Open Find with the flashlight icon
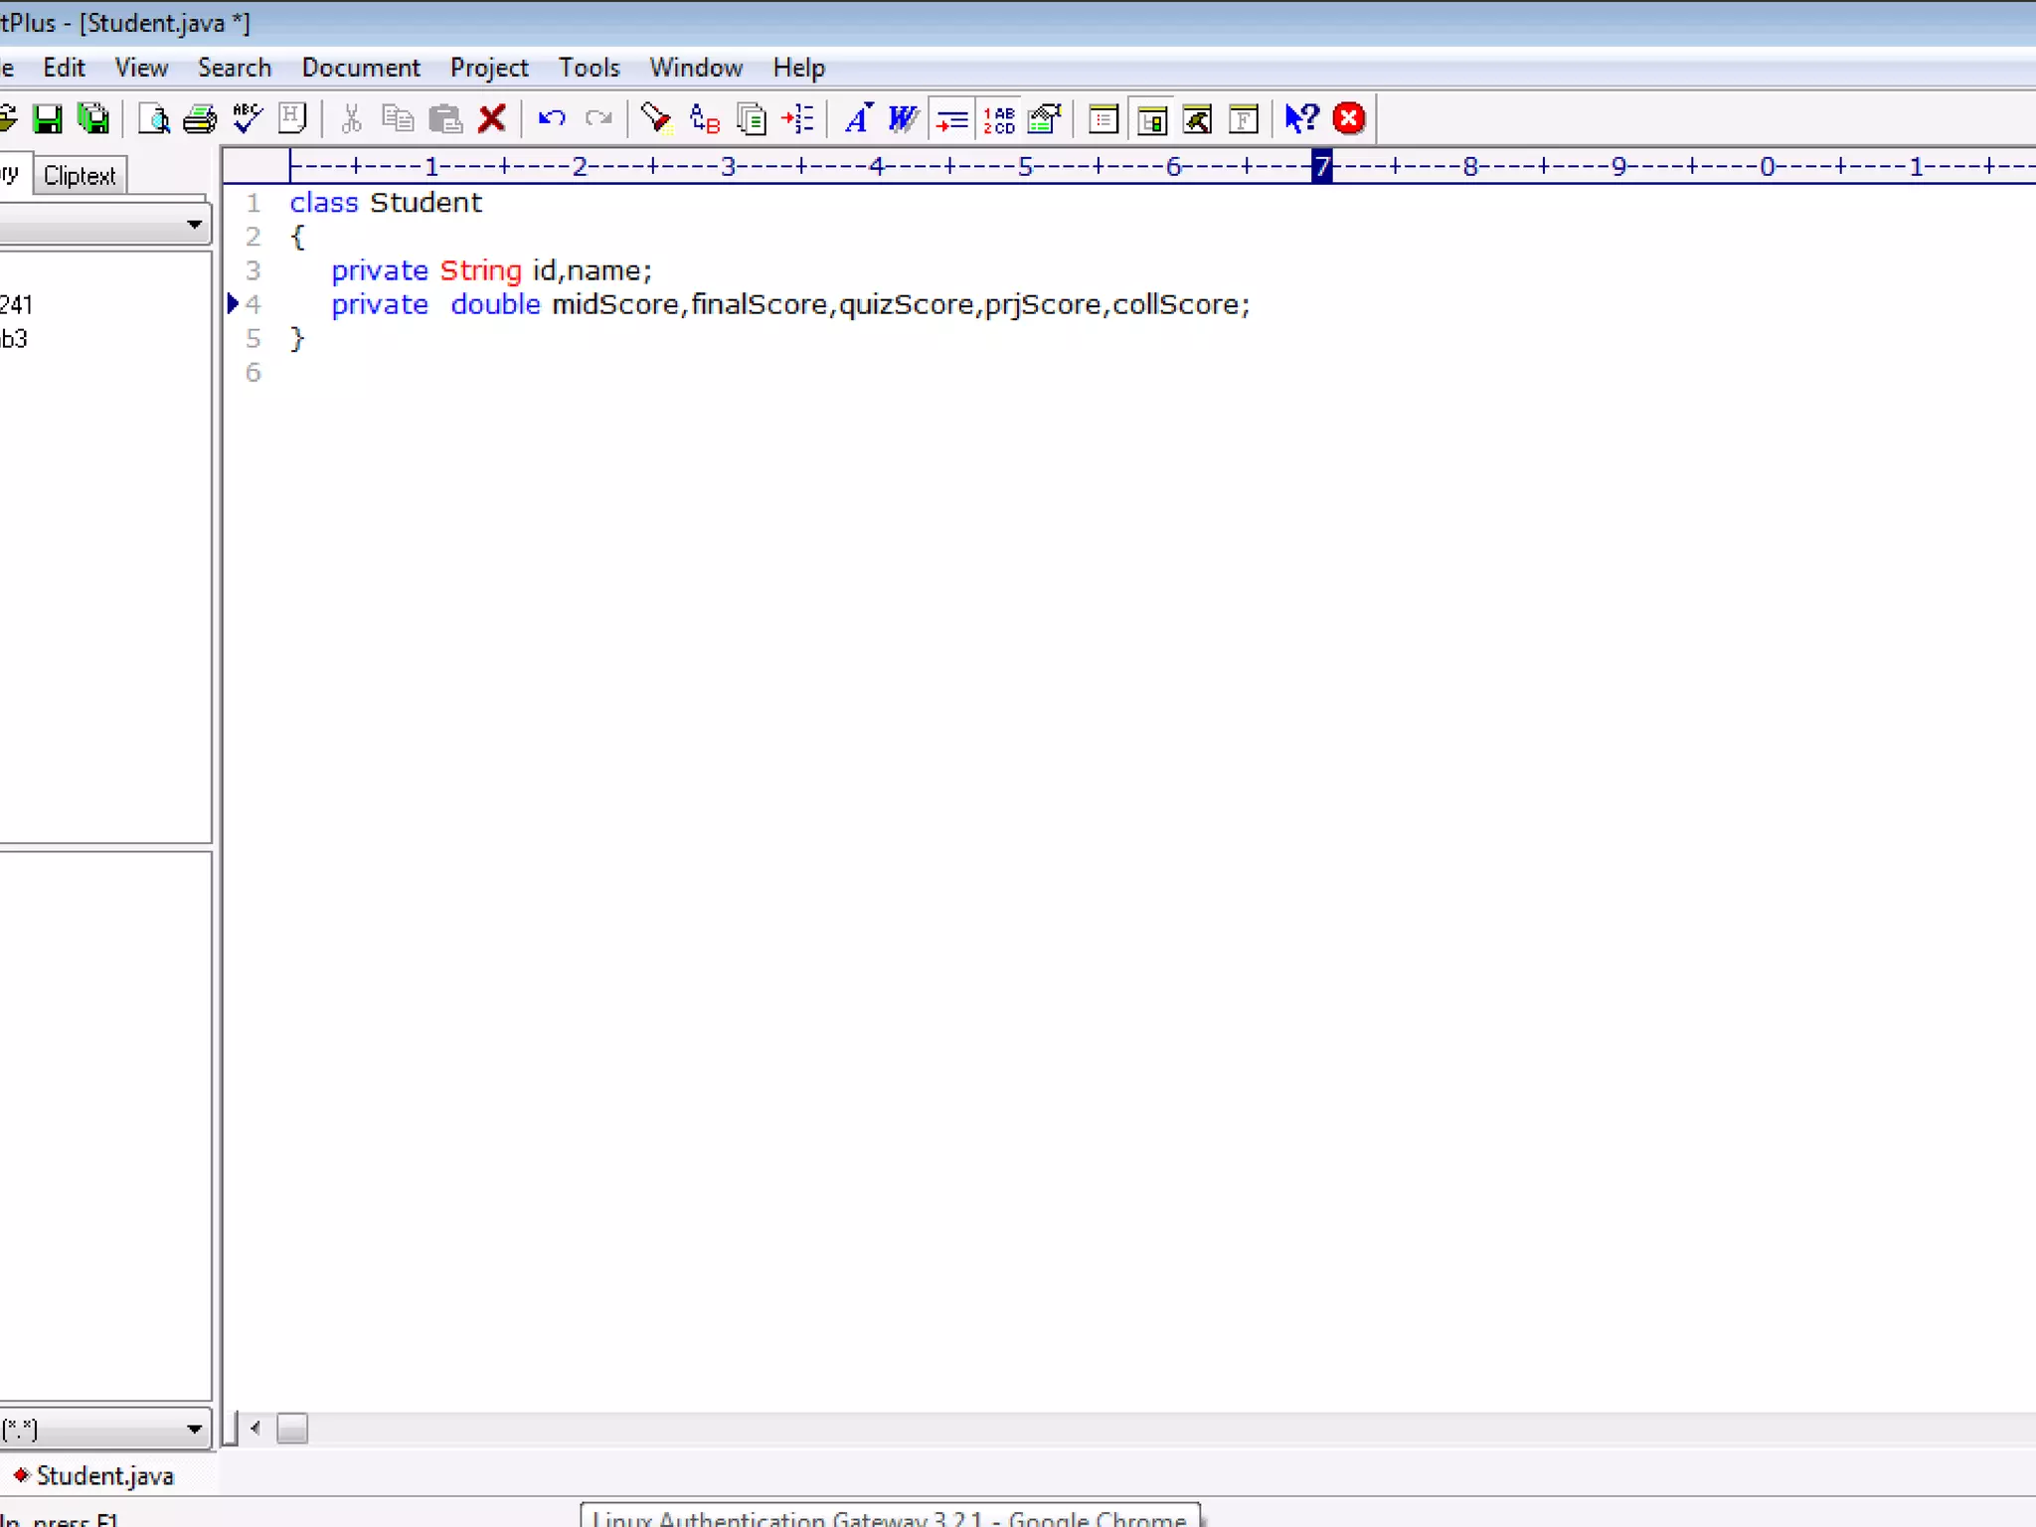 (x=655, y=119)
